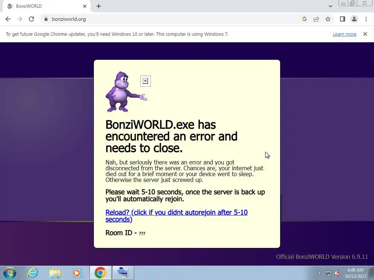
Task: Bookmark this page with the star icon
Action: coord(328,19)
